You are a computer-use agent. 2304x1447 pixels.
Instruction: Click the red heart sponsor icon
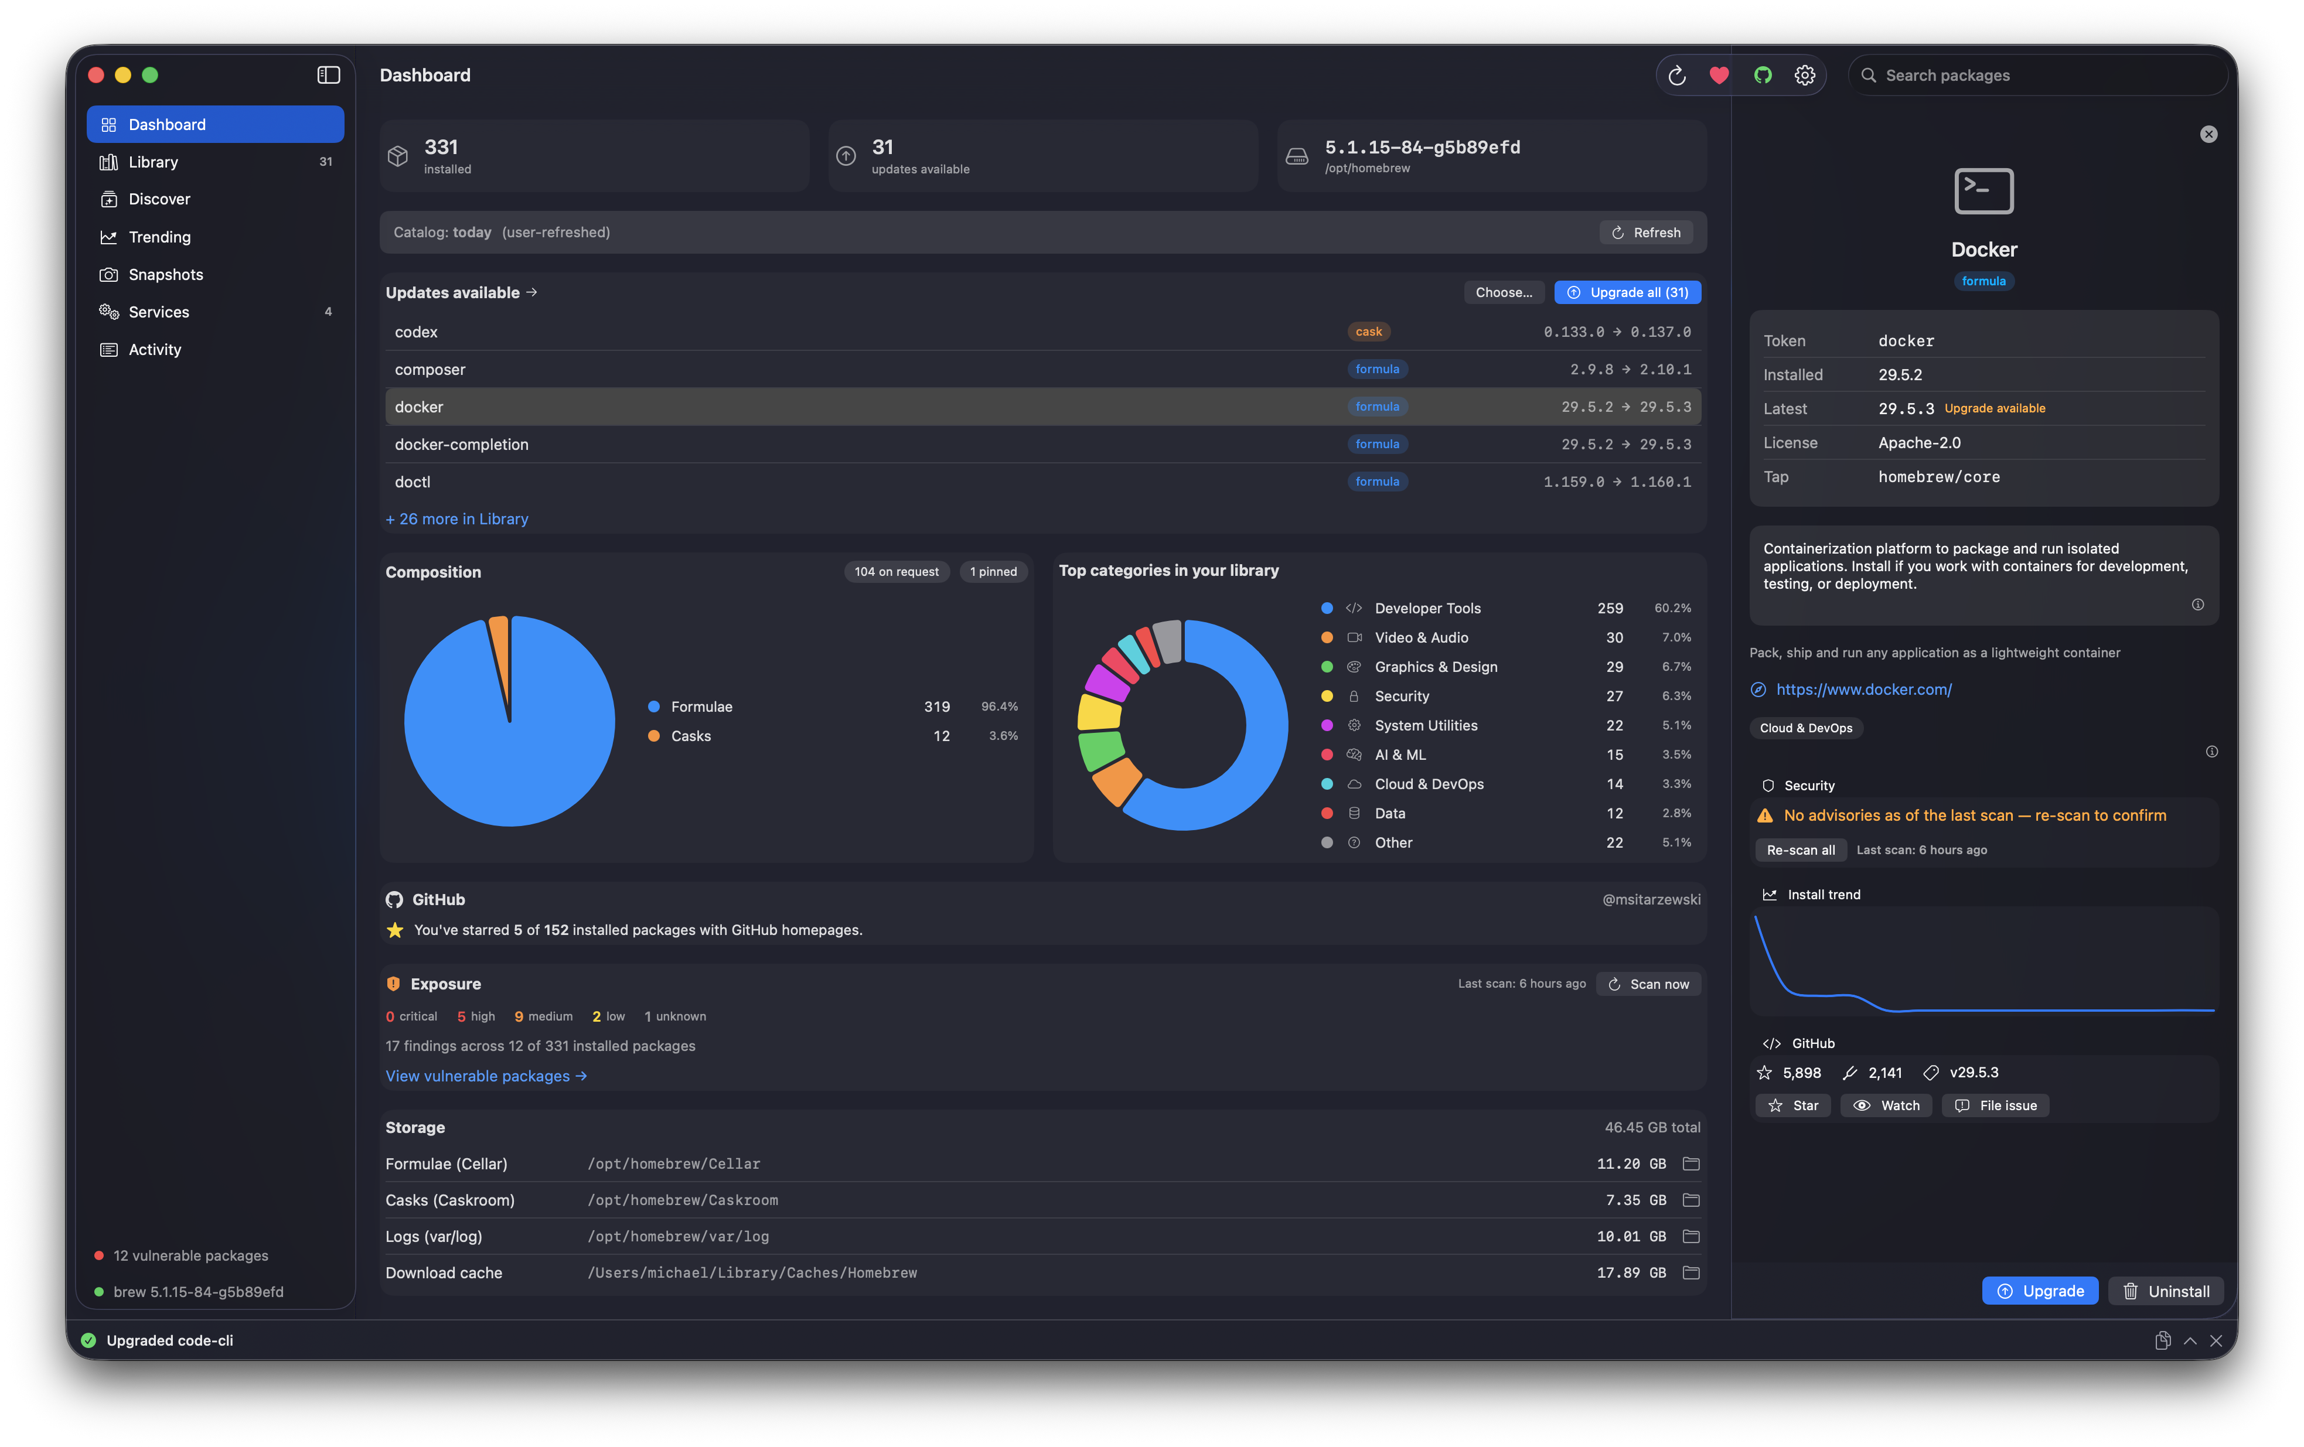(x=1719, y=76)
